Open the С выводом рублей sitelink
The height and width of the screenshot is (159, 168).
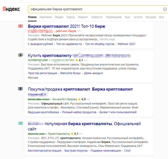coord(40,44)
